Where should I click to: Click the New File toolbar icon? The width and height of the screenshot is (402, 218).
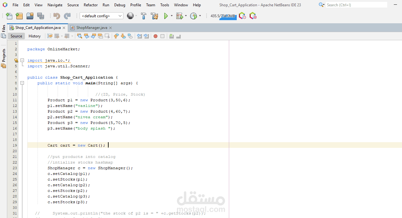[x=9, y=16]
